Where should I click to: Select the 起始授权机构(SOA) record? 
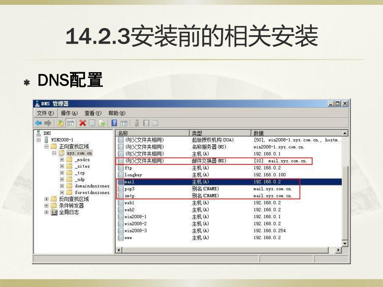pos(229,140)
